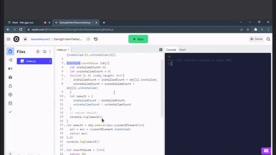Open the chat bubble button
The image size is (276, 155).
pyautogui.click(x=266, y=151)
